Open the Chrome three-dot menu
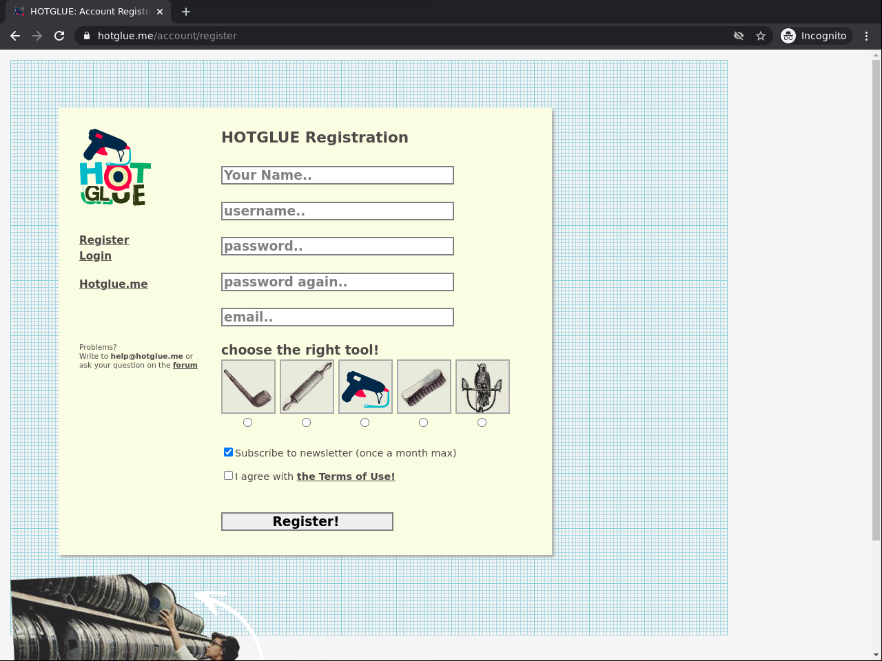This screenshot has width=882, height=661. (867, 36)
